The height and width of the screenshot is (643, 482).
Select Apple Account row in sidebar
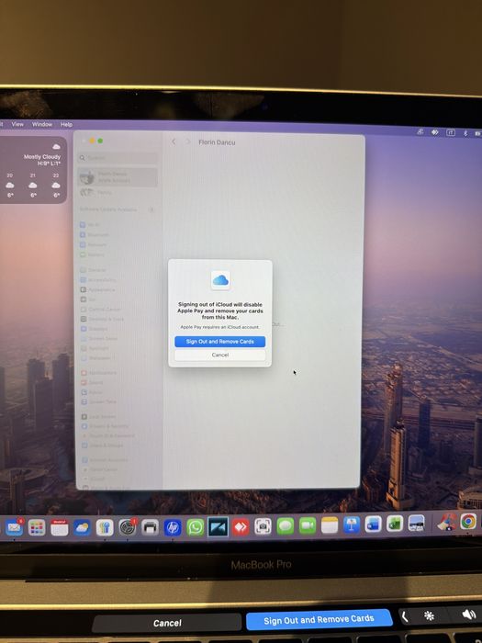(x=118, y=177)
